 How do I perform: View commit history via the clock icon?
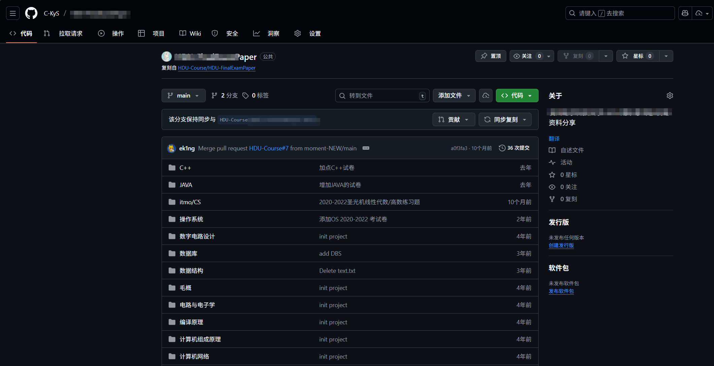coord(502,148)
